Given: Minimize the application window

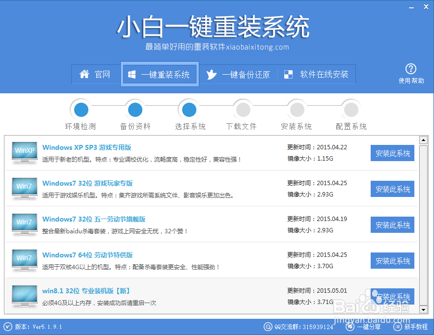Looking at the screenshot, I should point(411,7).
